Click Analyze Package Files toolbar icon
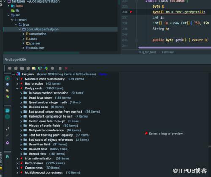This screenshot has height=177, width=211. 22,68
